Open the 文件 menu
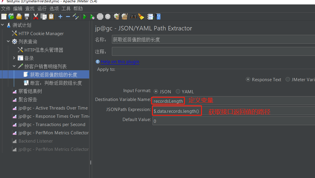The width and height of the screenshot is (315, 178). (6, 9)
